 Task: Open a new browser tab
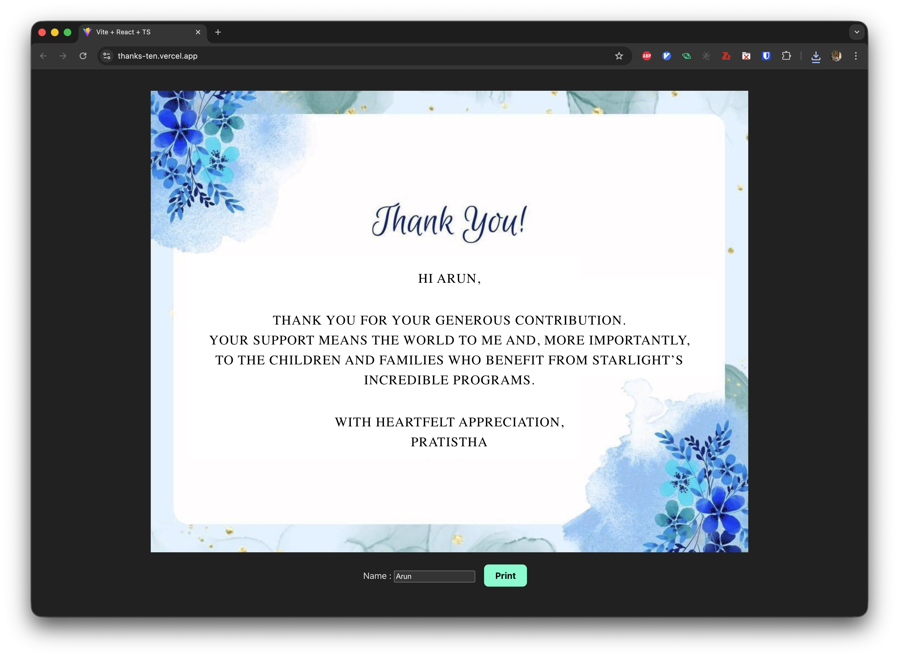(218, 32)
